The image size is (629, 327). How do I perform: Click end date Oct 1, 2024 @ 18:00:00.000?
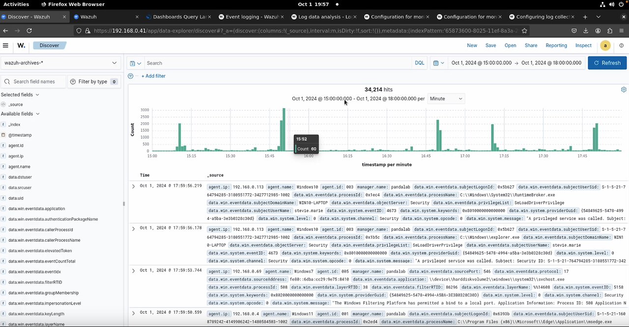point(551,63)
